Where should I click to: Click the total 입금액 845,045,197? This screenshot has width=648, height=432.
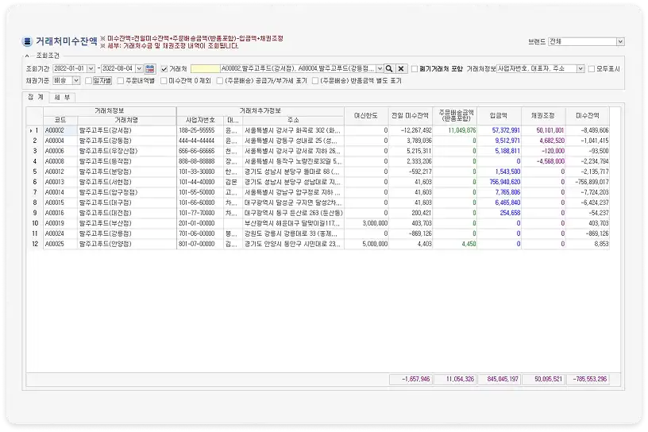click(499, 379)
